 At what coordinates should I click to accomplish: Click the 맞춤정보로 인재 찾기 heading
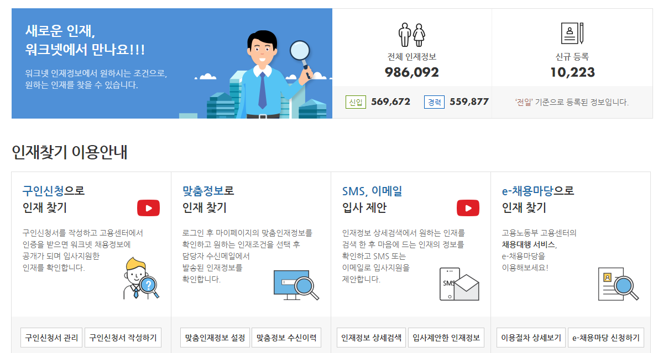point(208,199)
